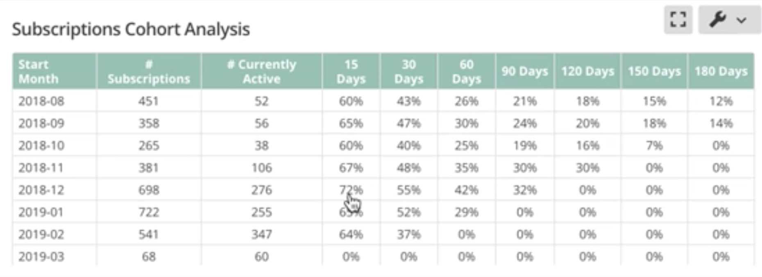Click the 150 Days column header

pyautogui.click(x=654, y=70)
